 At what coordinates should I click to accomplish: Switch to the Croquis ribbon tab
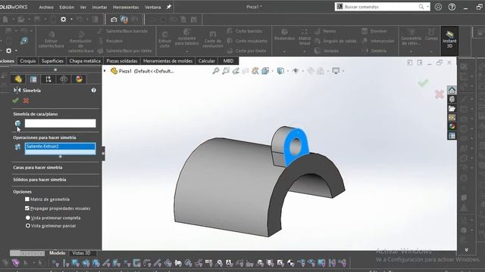(x=28, y=61)
